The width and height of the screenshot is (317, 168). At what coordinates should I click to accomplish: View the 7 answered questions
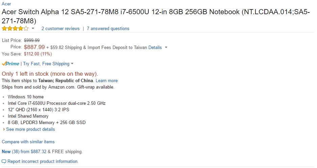click(x=108, y=29)
